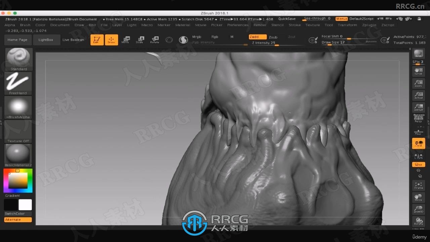Select the Move transform tool in top shelf
This screenshot has width=430, height=242.
pos(125,40)
